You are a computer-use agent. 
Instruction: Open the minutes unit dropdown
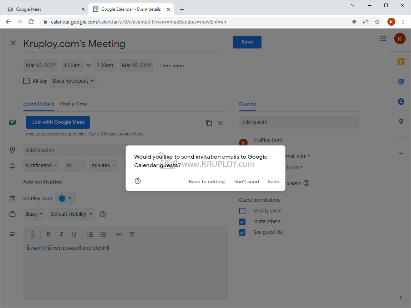tap(103, 165)
